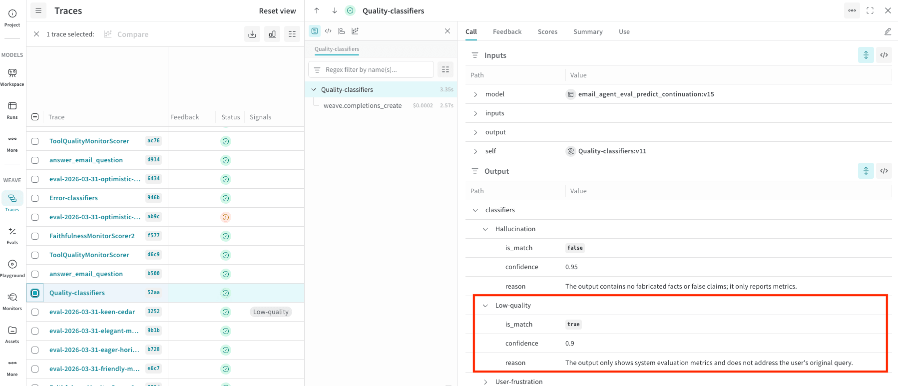Collapse the Hallucination node
This screenshot has height=386, width=898.
point(485,229)
